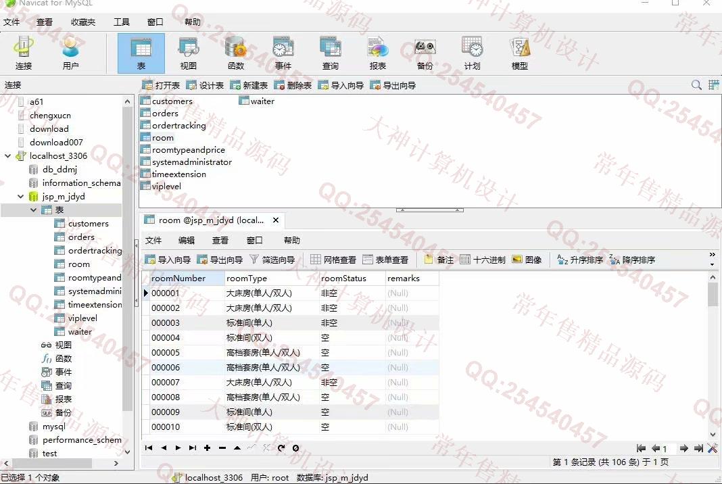This screenshot has width=722, height=484.
Task: Go to next page arrow
Action: click(683, 448)
